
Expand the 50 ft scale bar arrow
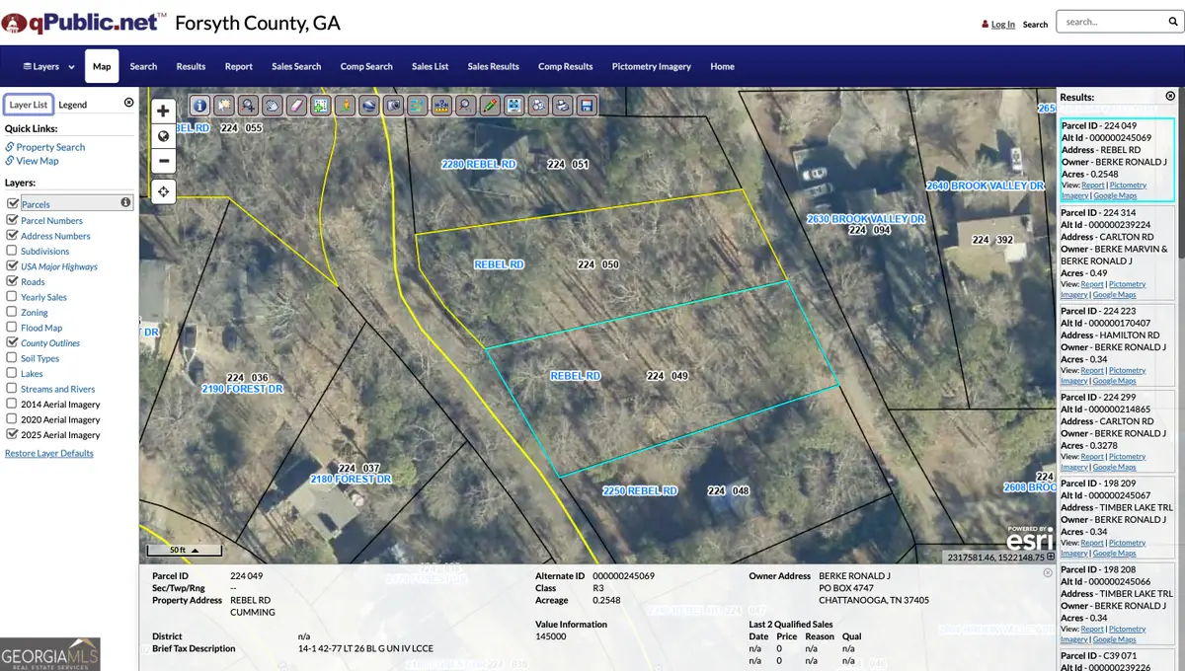195,550
